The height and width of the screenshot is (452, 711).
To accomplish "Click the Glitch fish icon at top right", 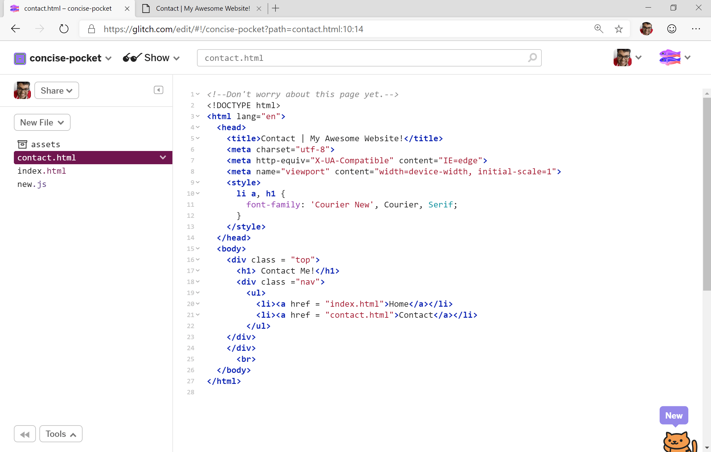I will point(670,57).
